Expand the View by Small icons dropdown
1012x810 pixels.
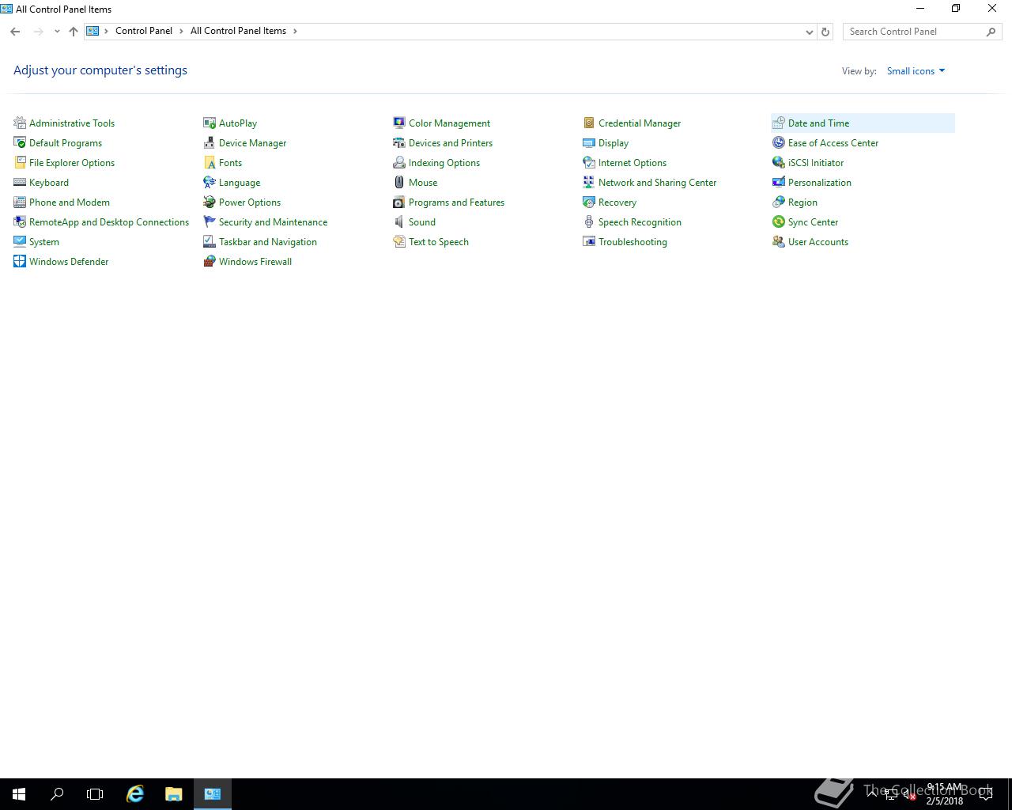pyautogui.click(x=916, y=70)
